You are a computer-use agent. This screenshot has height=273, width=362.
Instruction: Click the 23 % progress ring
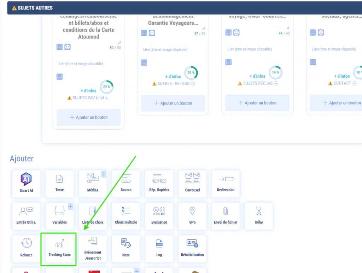tap(106, 87)
